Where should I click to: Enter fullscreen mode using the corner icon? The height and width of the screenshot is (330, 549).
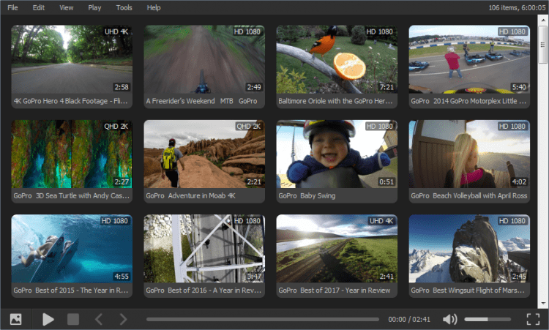click(533, 319)
